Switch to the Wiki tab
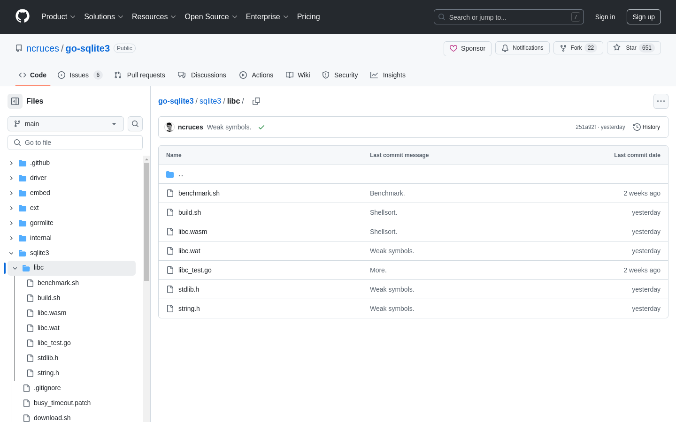Image resolution: width=676 pixels, height=422 pixels. coord(298,75)
